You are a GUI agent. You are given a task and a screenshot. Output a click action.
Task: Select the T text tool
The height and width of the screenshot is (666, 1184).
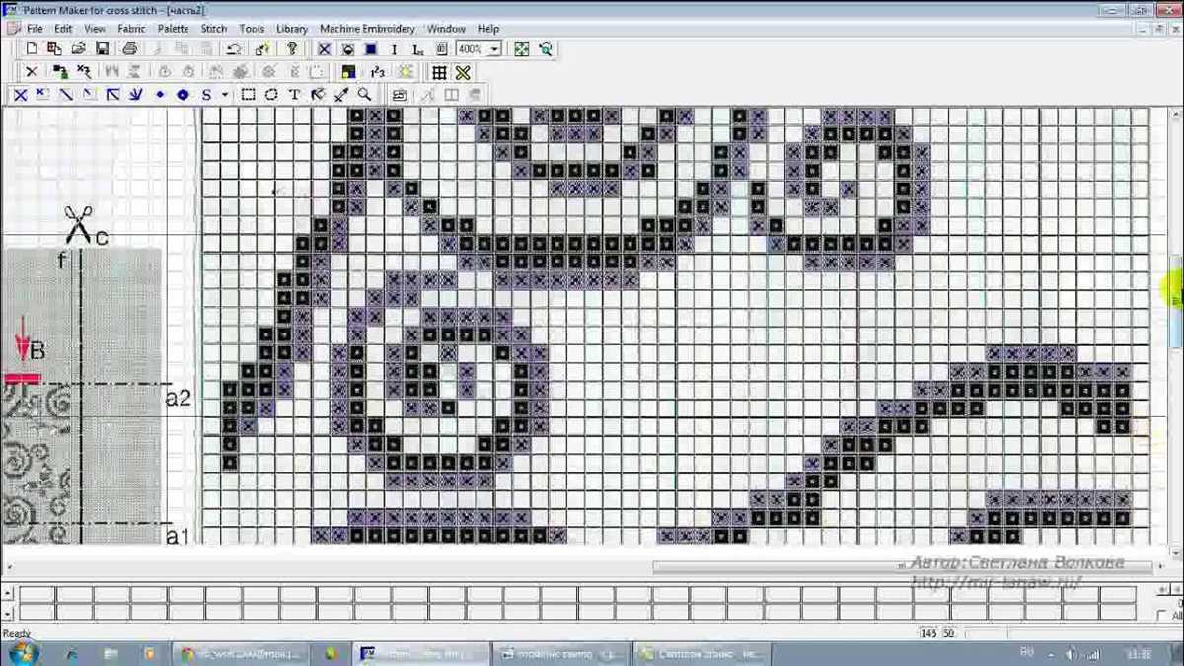pyautogui.click(x=294, y=95)
